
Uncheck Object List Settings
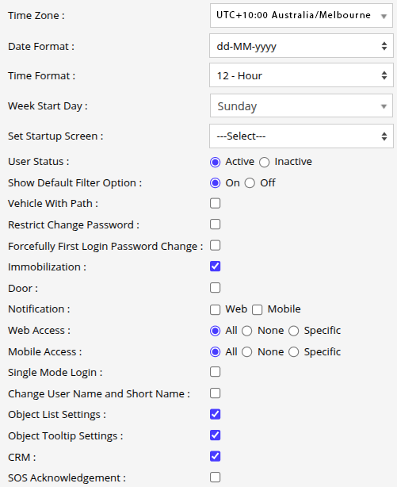coord(215,414)
